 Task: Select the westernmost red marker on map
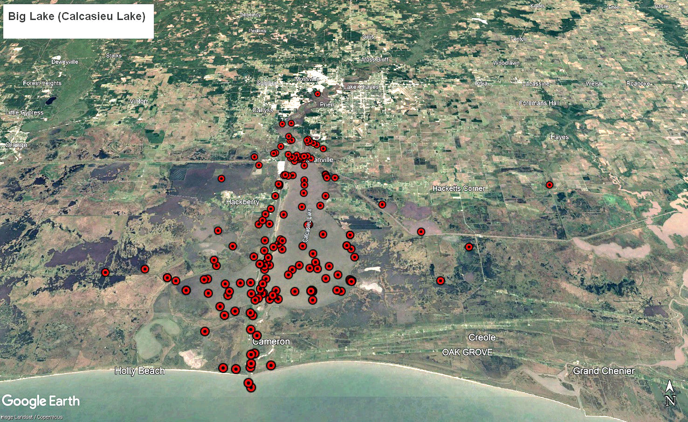point(105,272)
